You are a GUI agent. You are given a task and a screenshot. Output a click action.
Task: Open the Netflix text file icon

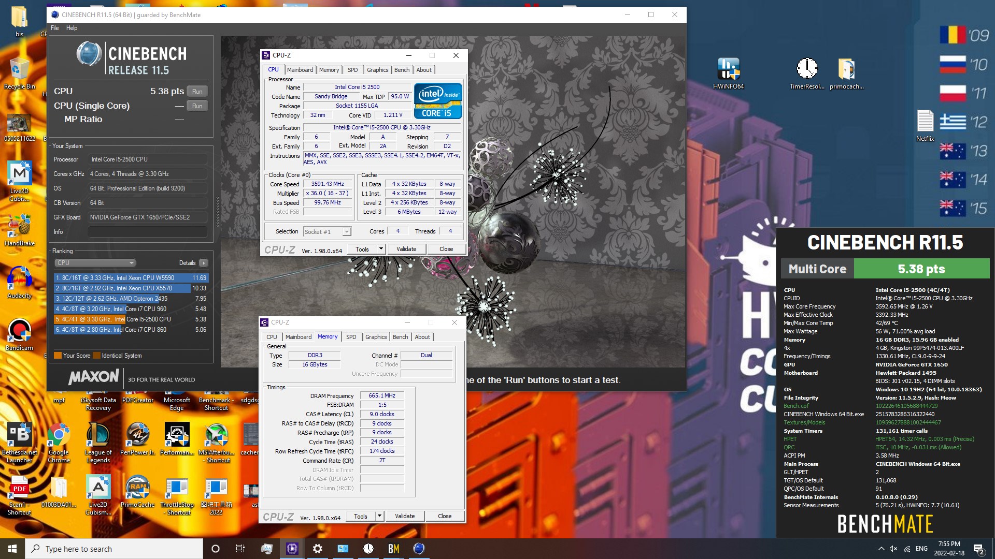click(925, 124)
